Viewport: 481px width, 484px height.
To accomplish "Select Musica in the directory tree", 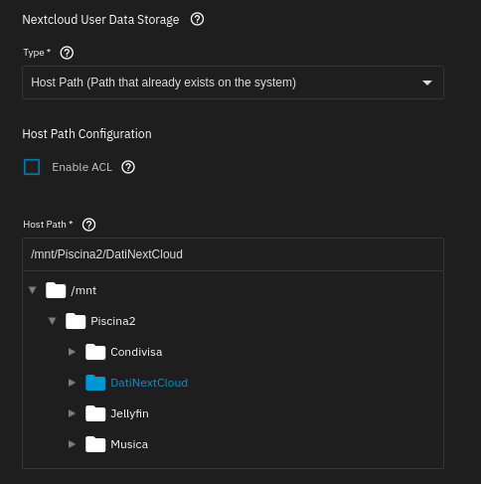I will point(129,444).
